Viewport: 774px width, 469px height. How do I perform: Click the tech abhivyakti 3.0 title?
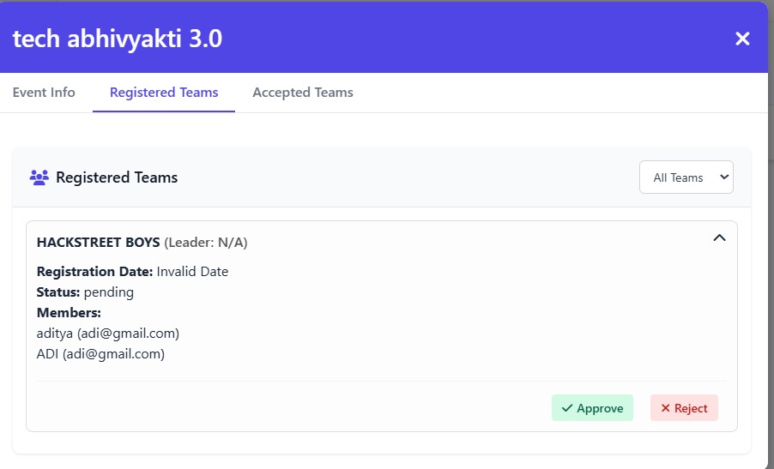[117, 39]
